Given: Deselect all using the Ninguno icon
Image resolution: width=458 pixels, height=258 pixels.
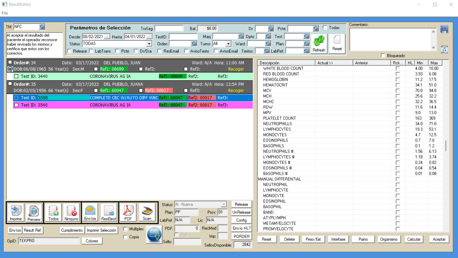Looking at the screenshot, I should pyautogui.click(x=71, y=212).
